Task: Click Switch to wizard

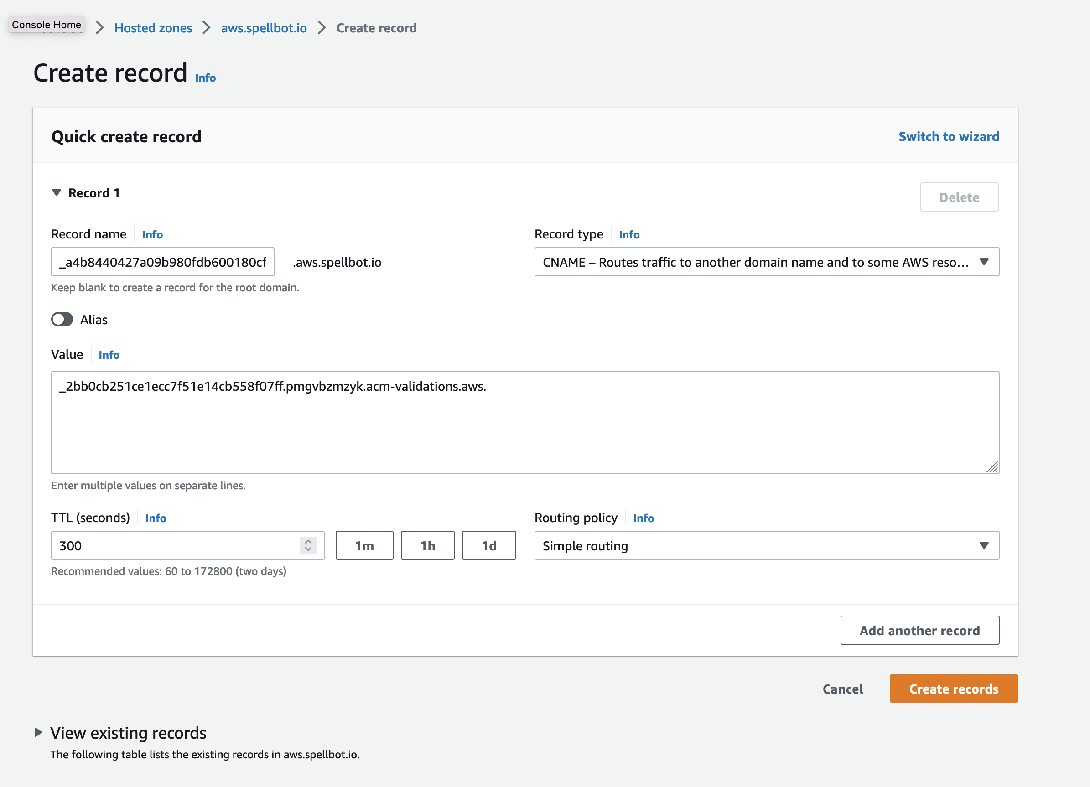Action: (948, 136)
